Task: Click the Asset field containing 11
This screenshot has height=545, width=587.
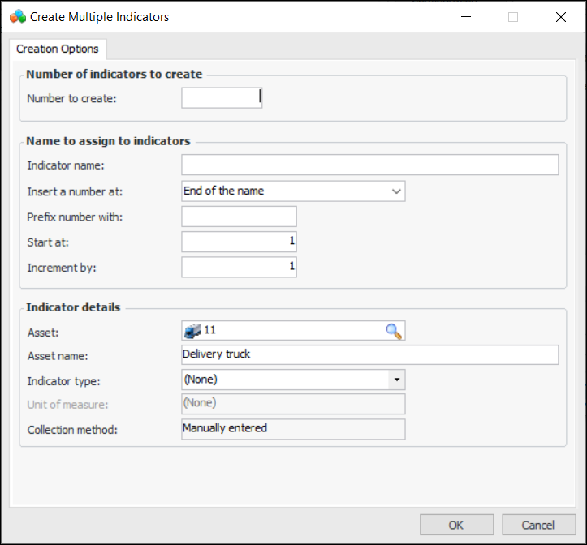Action: (292, 330)
